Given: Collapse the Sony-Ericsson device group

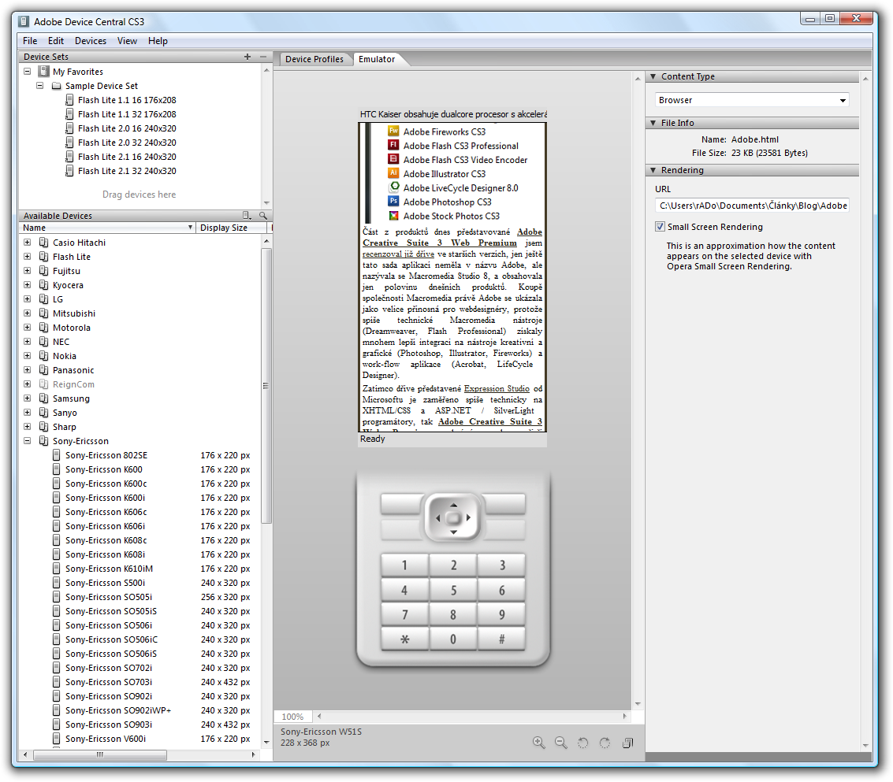Looking at the screenshot, I should [28, 441].
